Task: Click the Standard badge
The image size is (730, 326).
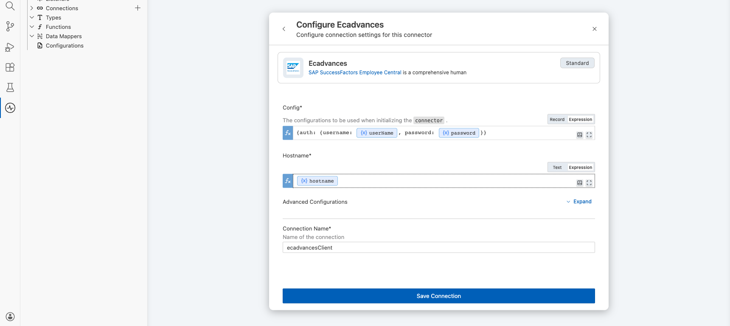Action: click(x=577, y=63)
